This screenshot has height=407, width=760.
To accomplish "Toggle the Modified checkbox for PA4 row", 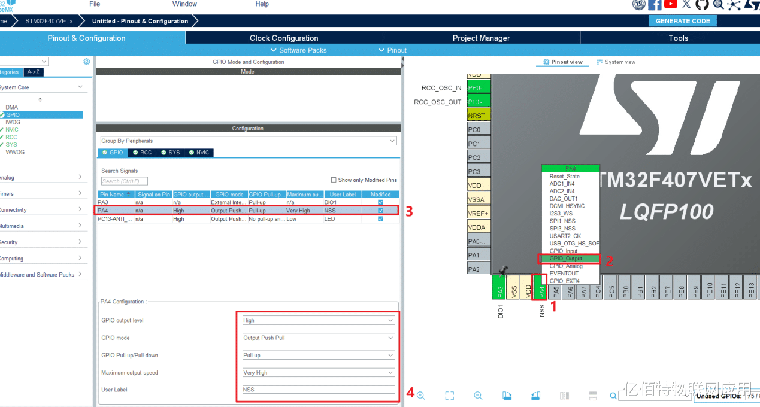I will point(381,211).
